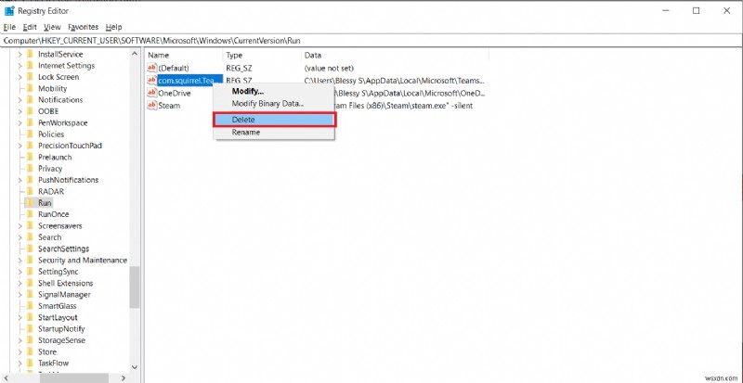
Task: Expand the Shell Extensions tree node
Action: [x=20, y=283]
